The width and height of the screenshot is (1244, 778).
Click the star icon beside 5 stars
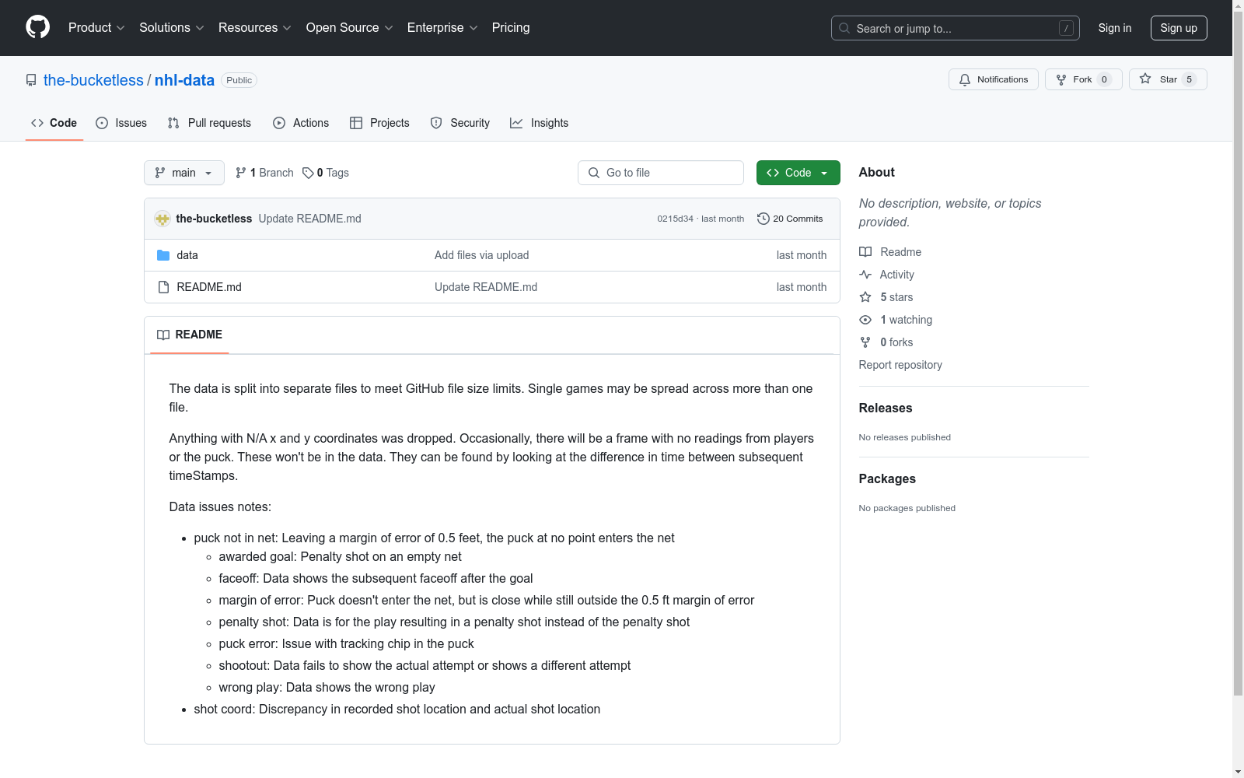point(865,297)
